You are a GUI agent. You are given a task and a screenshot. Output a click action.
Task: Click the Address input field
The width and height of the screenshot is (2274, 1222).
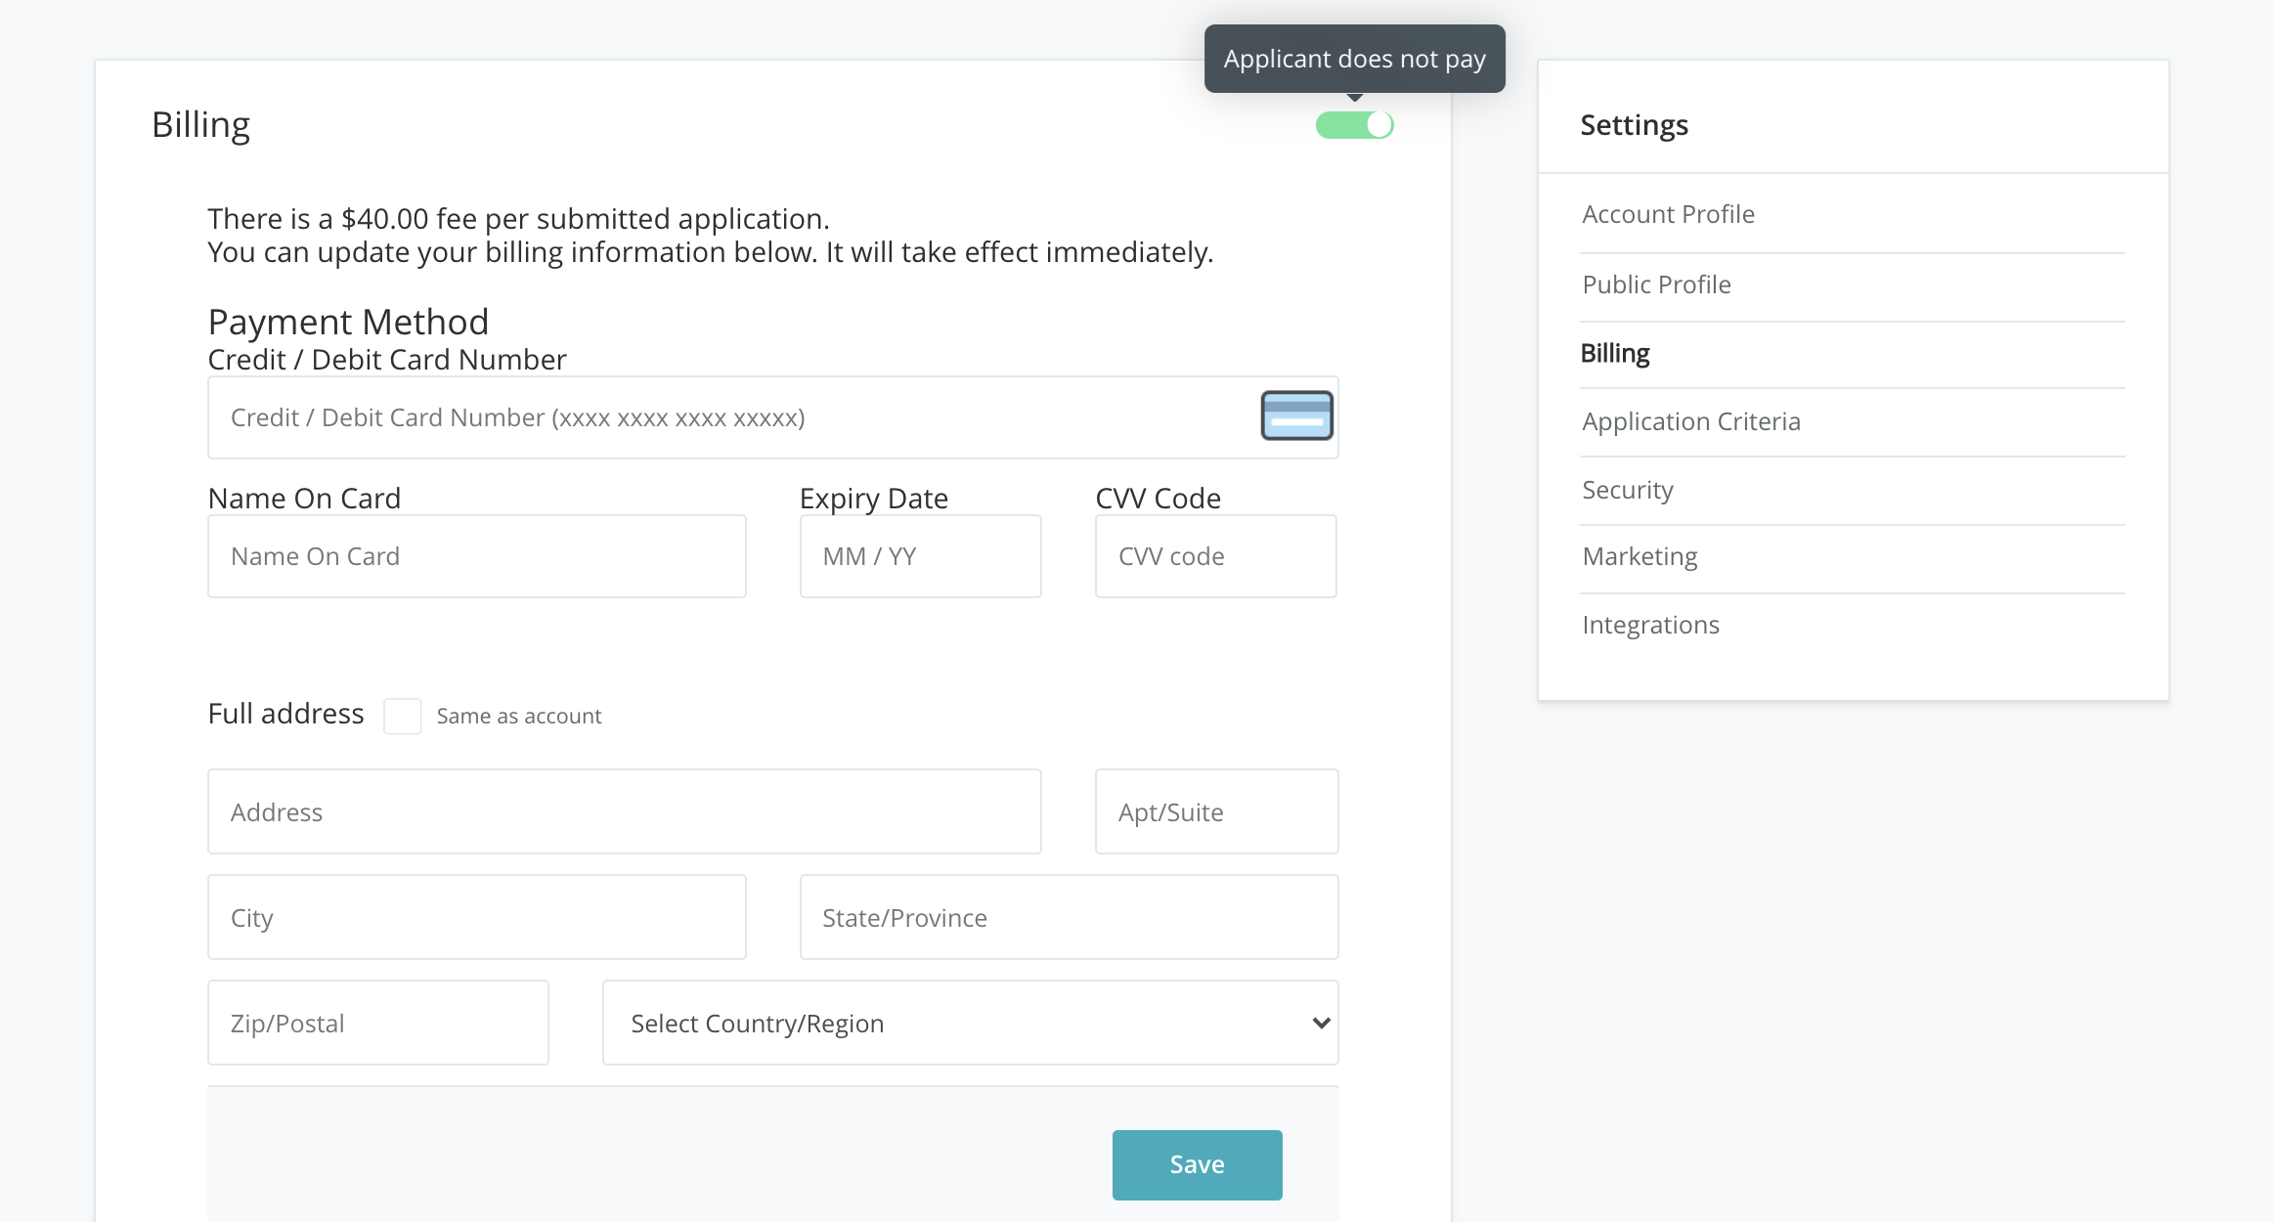point(624,811)
